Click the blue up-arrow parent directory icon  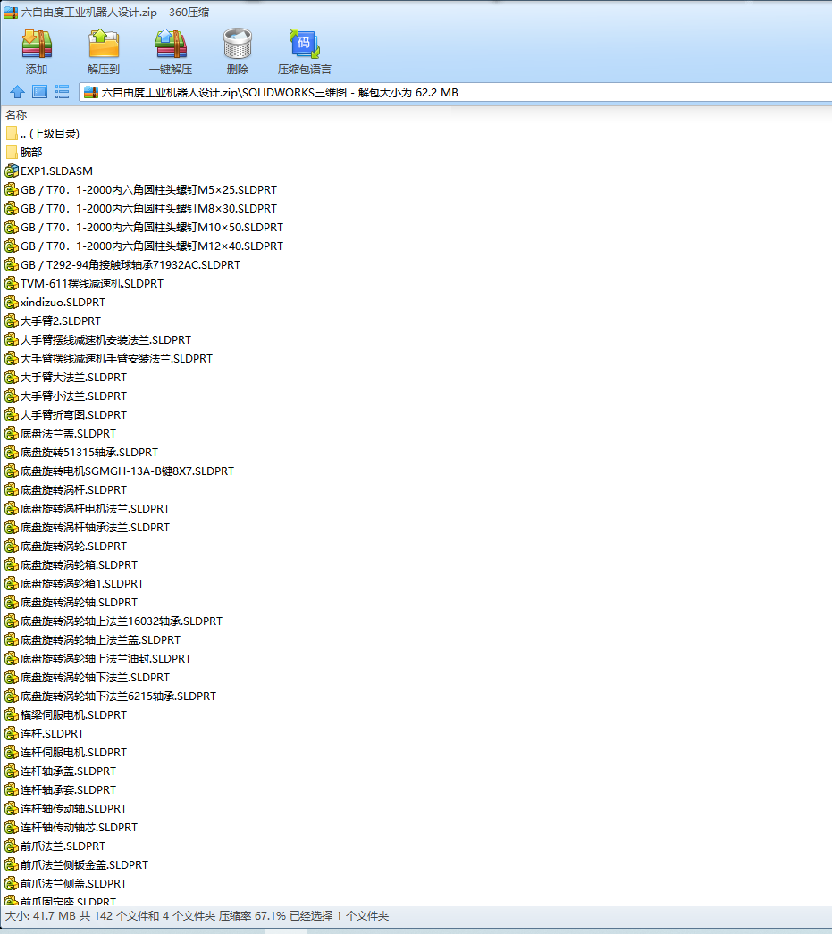[17, 92]
